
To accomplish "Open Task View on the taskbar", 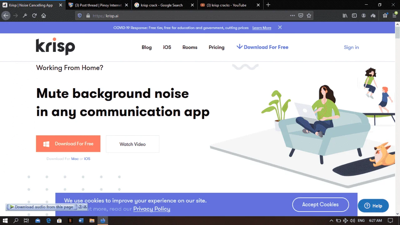I will pyautogui.click(x=26, y=221).
